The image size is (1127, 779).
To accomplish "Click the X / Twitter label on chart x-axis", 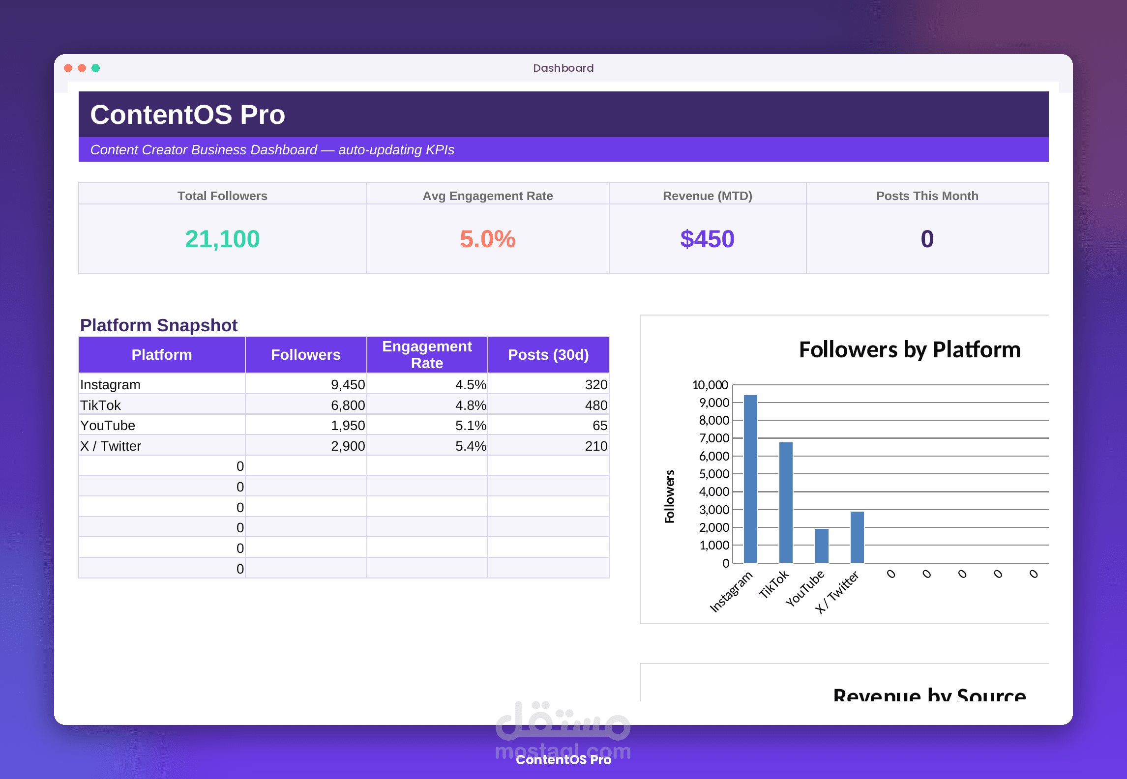I will click(837, 592).
